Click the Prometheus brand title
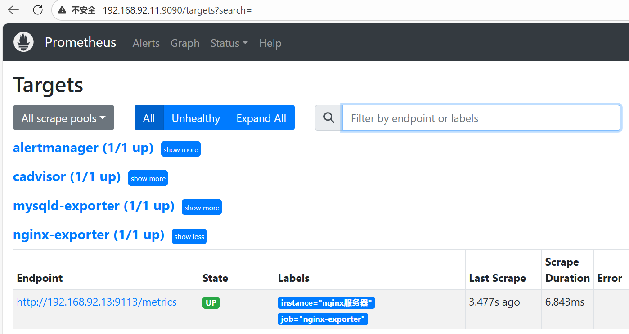629x334 pixels. (81, 42)
